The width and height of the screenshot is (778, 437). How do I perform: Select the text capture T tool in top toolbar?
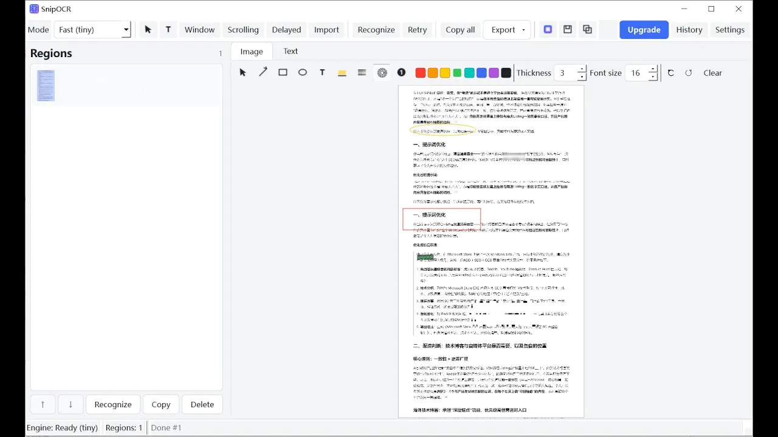[168, 30]
